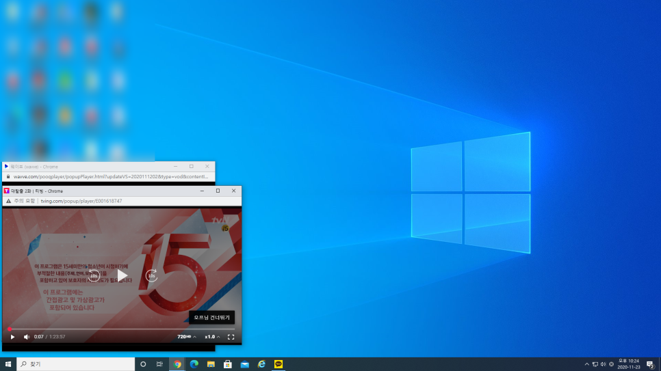The image size is (661, 371).
Task: Open the Mail app from the taskbar
Action: [x=244, y=364]
